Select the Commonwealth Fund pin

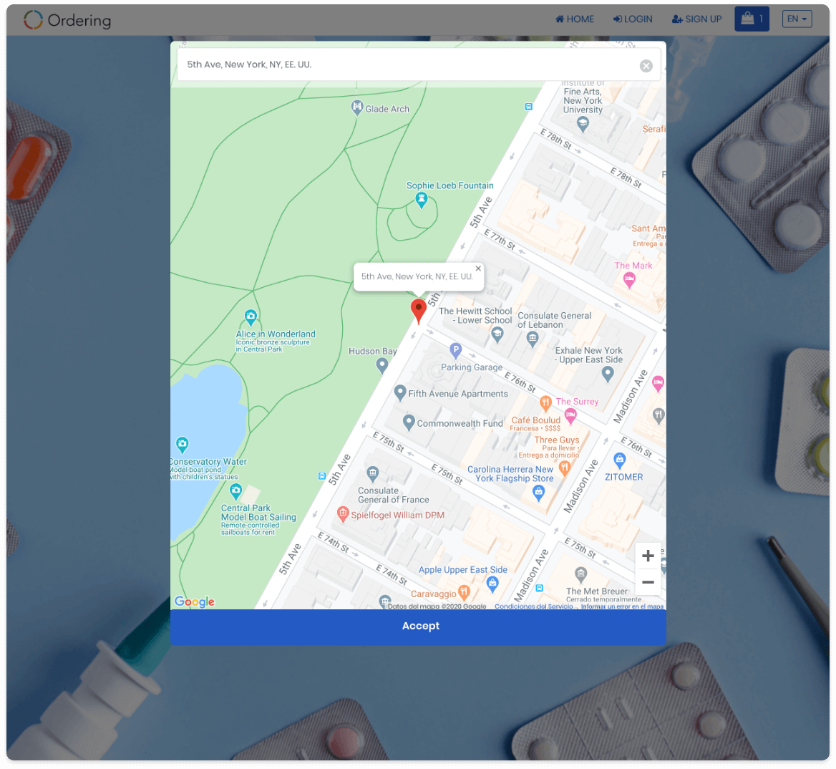[409, 422]
